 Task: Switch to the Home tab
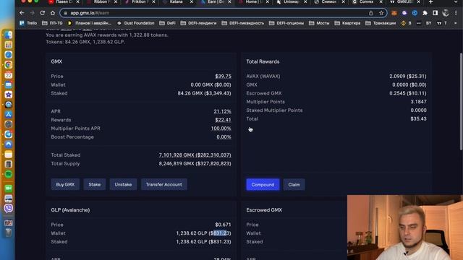[253, 1]
